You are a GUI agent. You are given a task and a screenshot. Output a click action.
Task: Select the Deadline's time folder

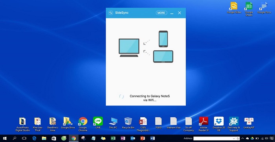53,124
